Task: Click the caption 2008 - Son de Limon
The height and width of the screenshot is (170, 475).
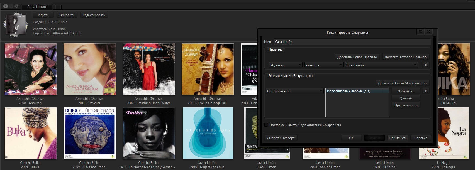Action: (x=325, y=167)
